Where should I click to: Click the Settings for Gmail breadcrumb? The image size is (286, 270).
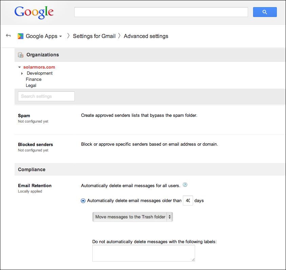pos(94,36)
